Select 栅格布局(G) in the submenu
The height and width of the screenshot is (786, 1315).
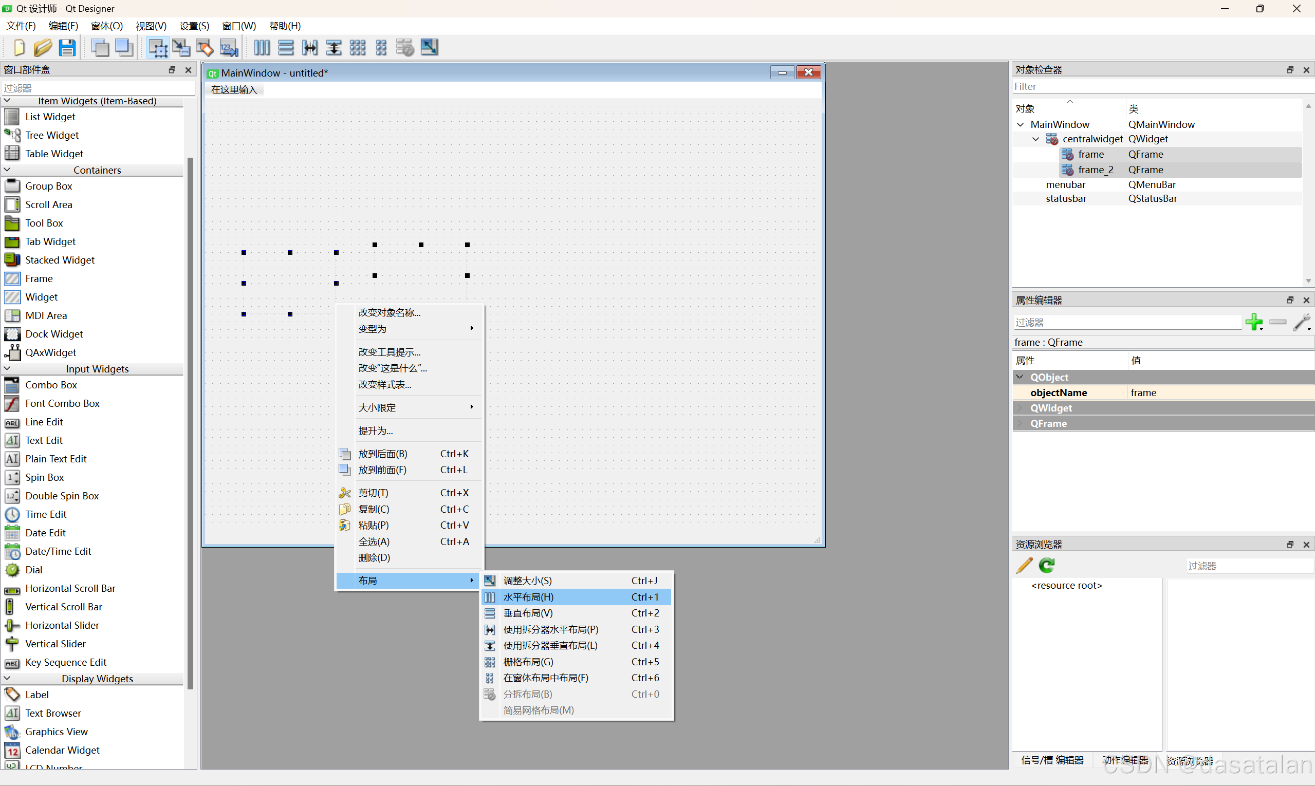click(528, 662)
